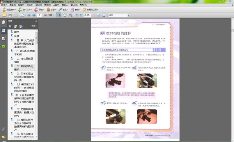The height and width of the screenshot is (142, 234).
Task: Open the Find box dropdown arrow
Action: [128, 15]
